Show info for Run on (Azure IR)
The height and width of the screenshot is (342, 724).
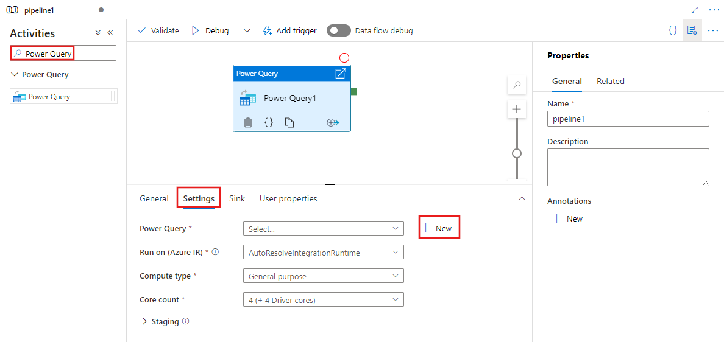(x=215, y=252)
